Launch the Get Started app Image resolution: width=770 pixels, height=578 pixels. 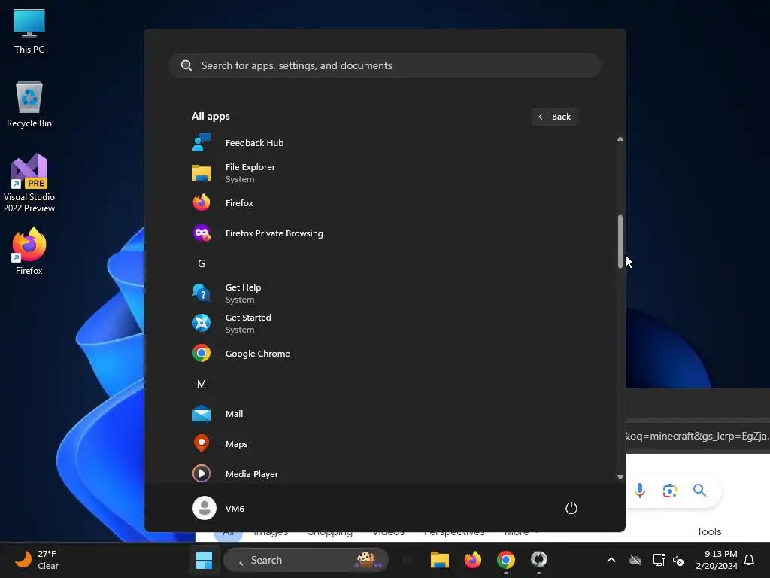click(384, 324)
